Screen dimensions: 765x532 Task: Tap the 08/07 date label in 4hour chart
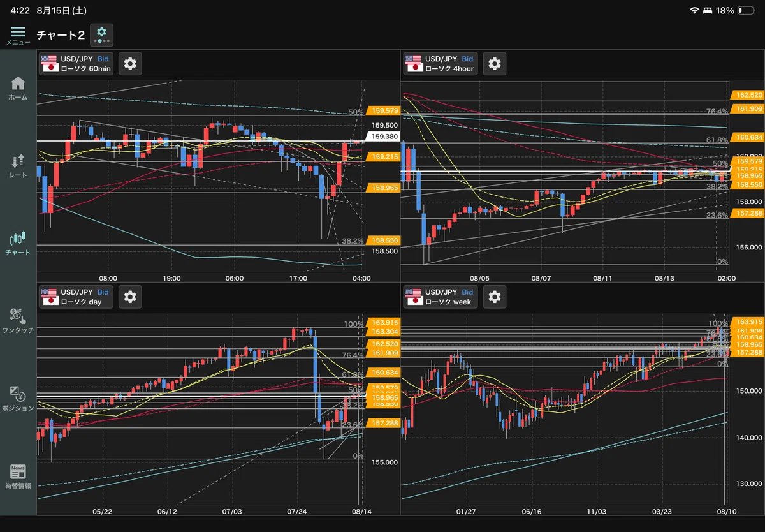click(x=541, y=278)
